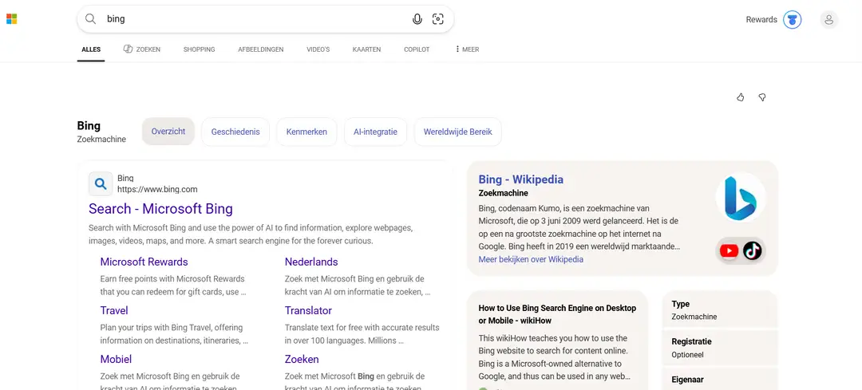
Task: Click the 'Type' fact label
Action: pos(681,304)
